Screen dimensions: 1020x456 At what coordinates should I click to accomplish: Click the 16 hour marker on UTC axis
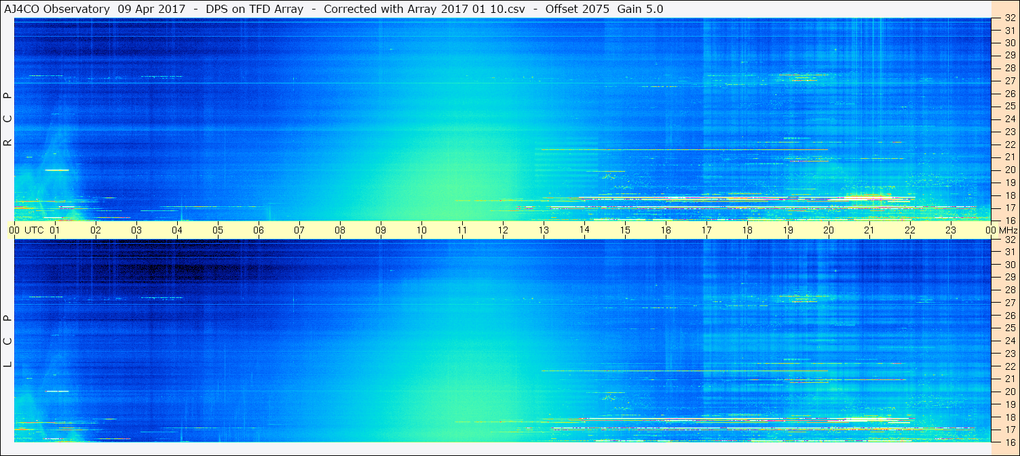coord(666,230)
